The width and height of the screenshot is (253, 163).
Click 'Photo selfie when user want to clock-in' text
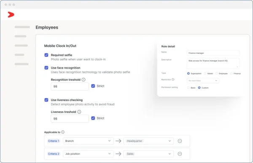pyautogui.click(x=78, y=59)
